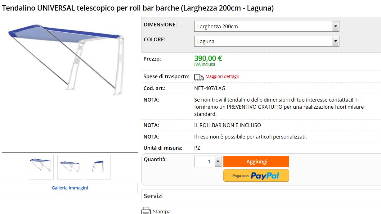Select the third thumbnail showing folded awning
Screen dimensions: 381x214
point(98,167)
